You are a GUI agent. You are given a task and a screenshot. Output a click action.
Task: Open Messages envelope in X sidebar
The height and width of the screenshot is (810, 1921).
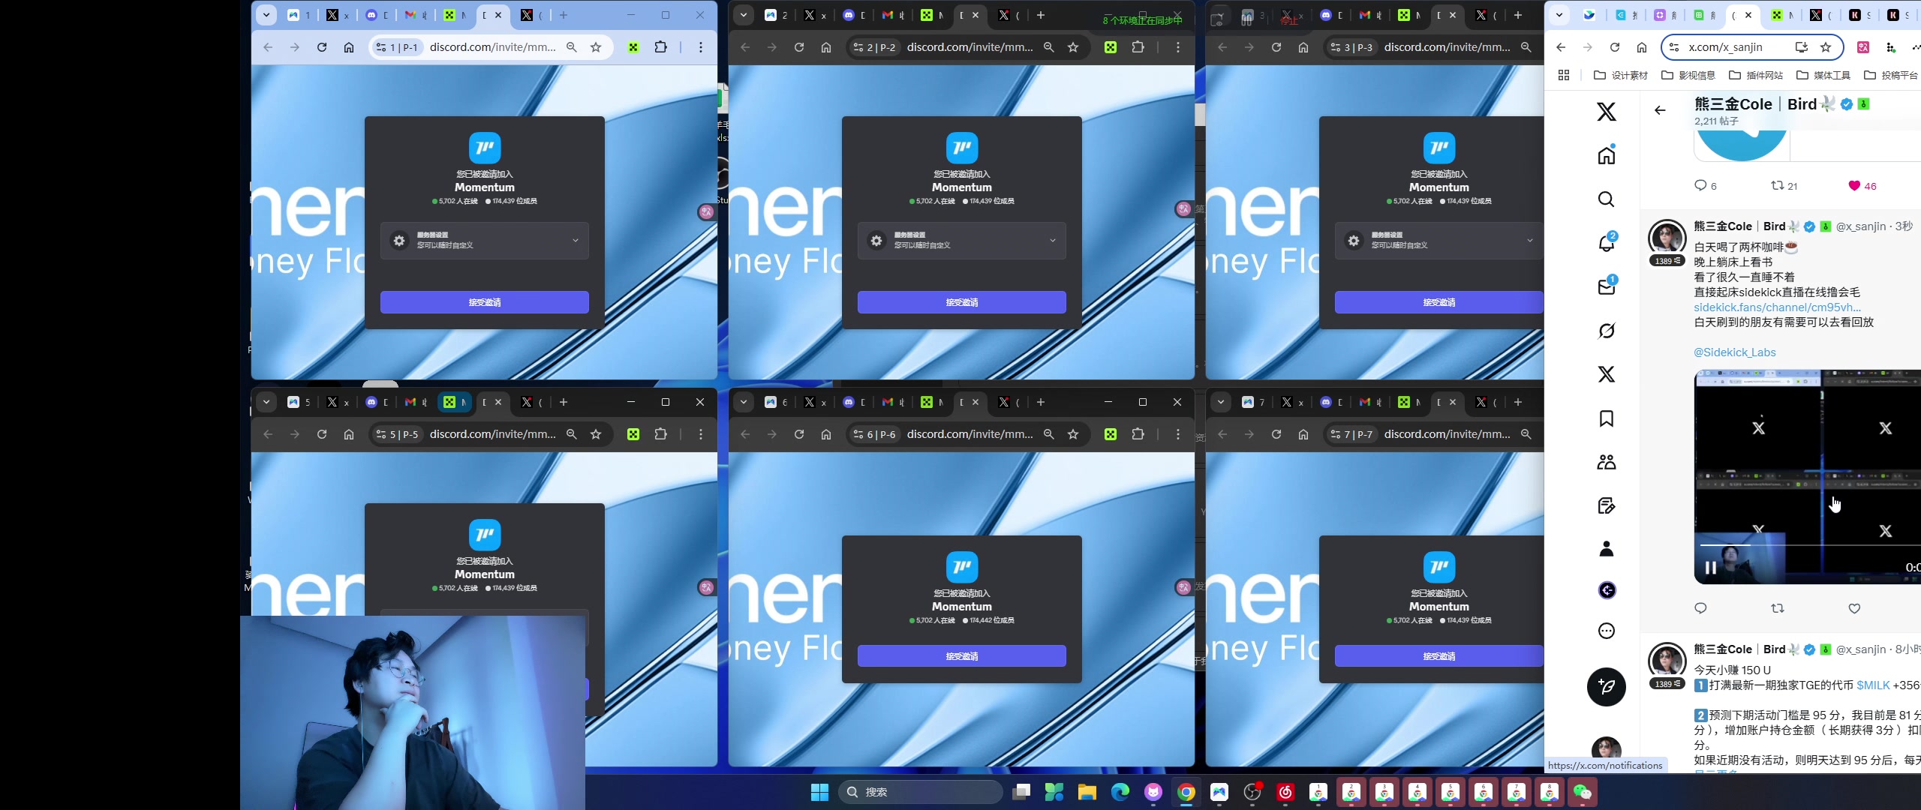[x=1606, y=286]
